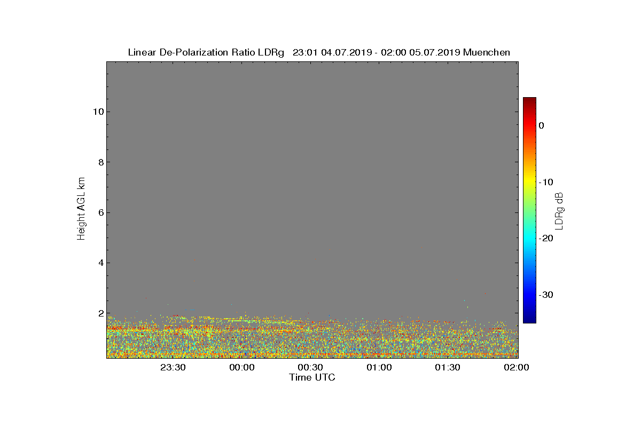Click the 6 km height tick label
Image resolution: width=641 pixels, height=427 pixels.
(99, 212)
